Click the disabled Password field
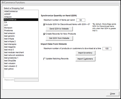 point(26,80)
